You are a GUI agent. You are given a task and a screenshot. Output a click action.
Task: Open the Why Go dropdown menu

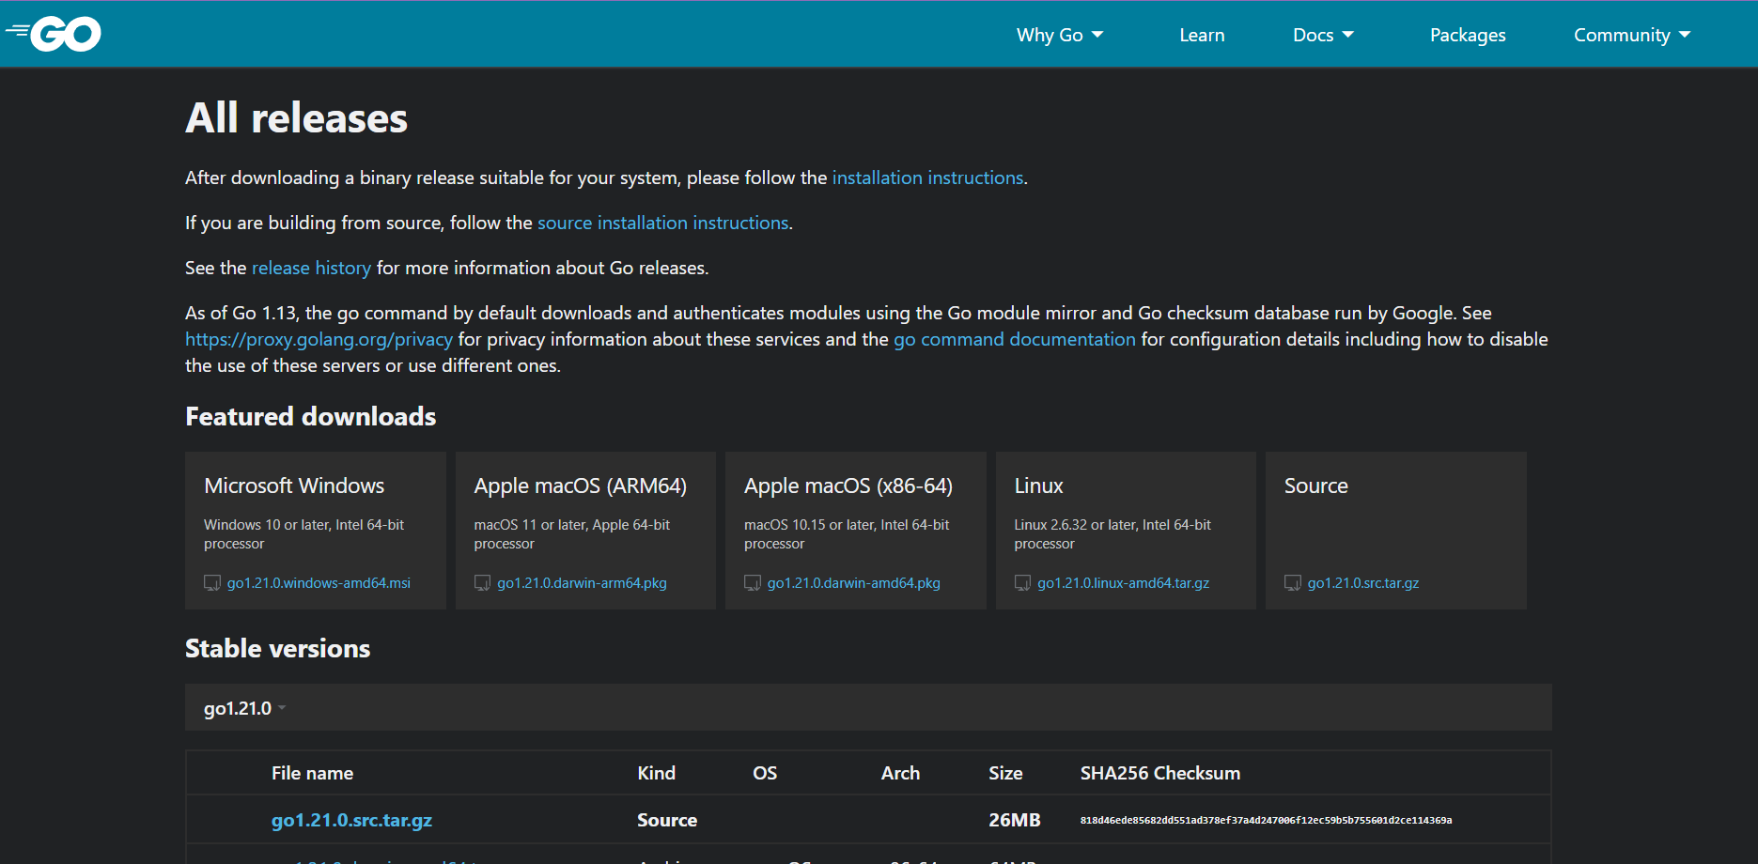pyautogui.click(x=1060, y=34)
